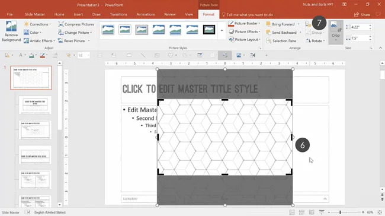
Task: Click the Crop tool icon
Action: 335,27
